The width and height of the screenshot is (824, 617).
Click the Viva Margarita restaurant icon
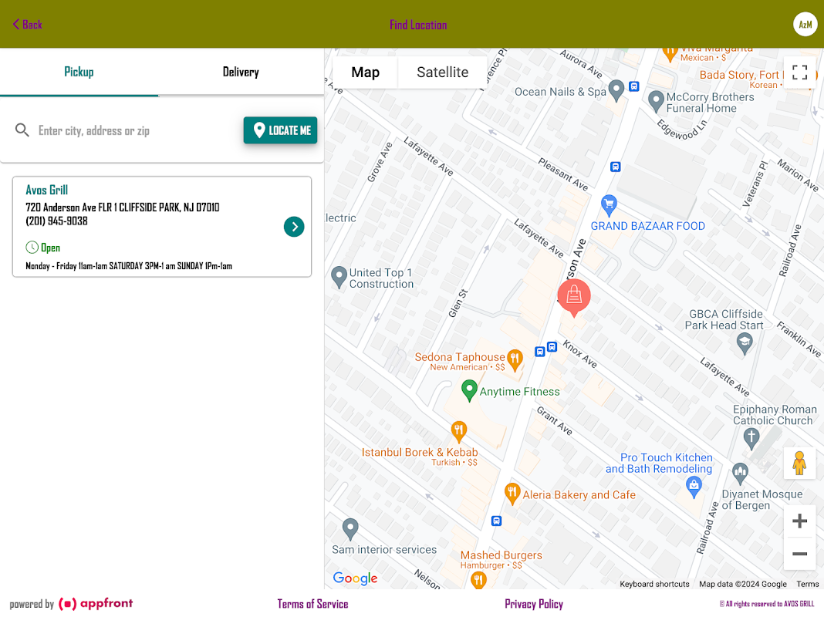670,52
